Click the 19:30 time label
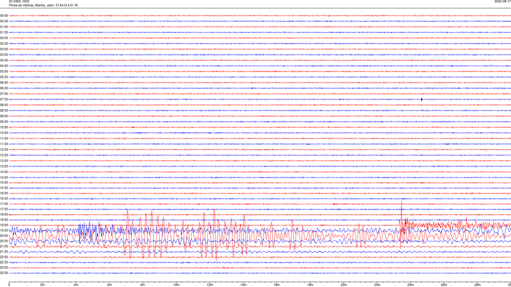Screen dimensions: 511x287 click(x=4, y=230)
